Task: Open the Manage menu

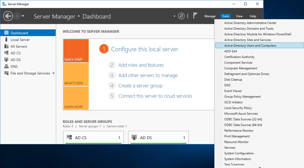Action: 210,16
